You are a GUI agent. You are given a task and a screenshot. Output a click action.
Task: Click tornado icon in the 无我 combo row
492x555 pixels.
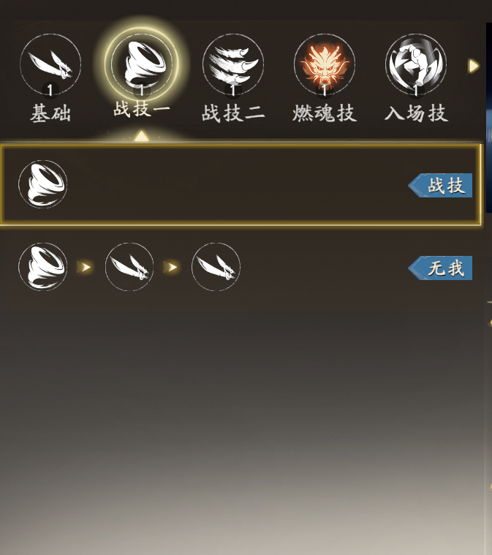tap(43, 267)
